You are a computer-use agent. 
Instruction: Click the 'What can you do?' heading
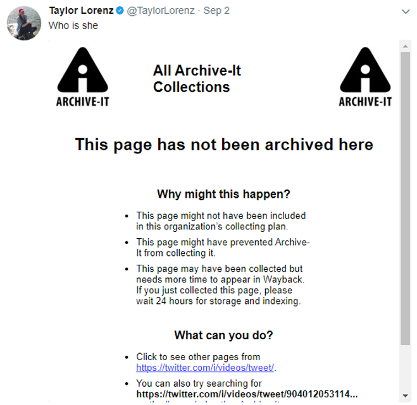point(223,335)
